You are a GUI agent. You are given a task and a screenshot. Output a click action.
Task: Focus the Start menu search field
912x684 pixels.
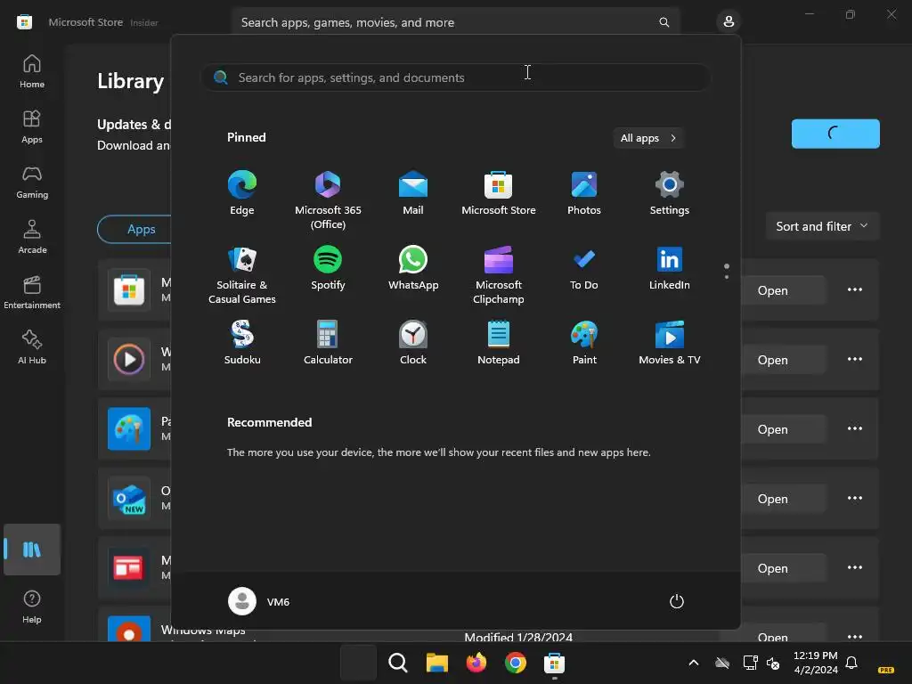(455, 77)
